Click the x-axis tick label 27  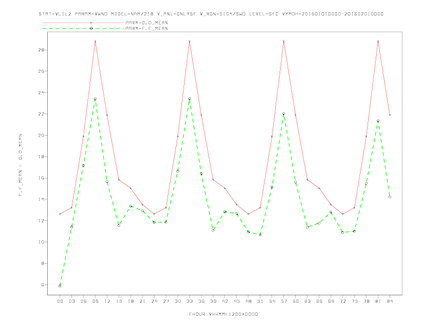coord(166,301)
